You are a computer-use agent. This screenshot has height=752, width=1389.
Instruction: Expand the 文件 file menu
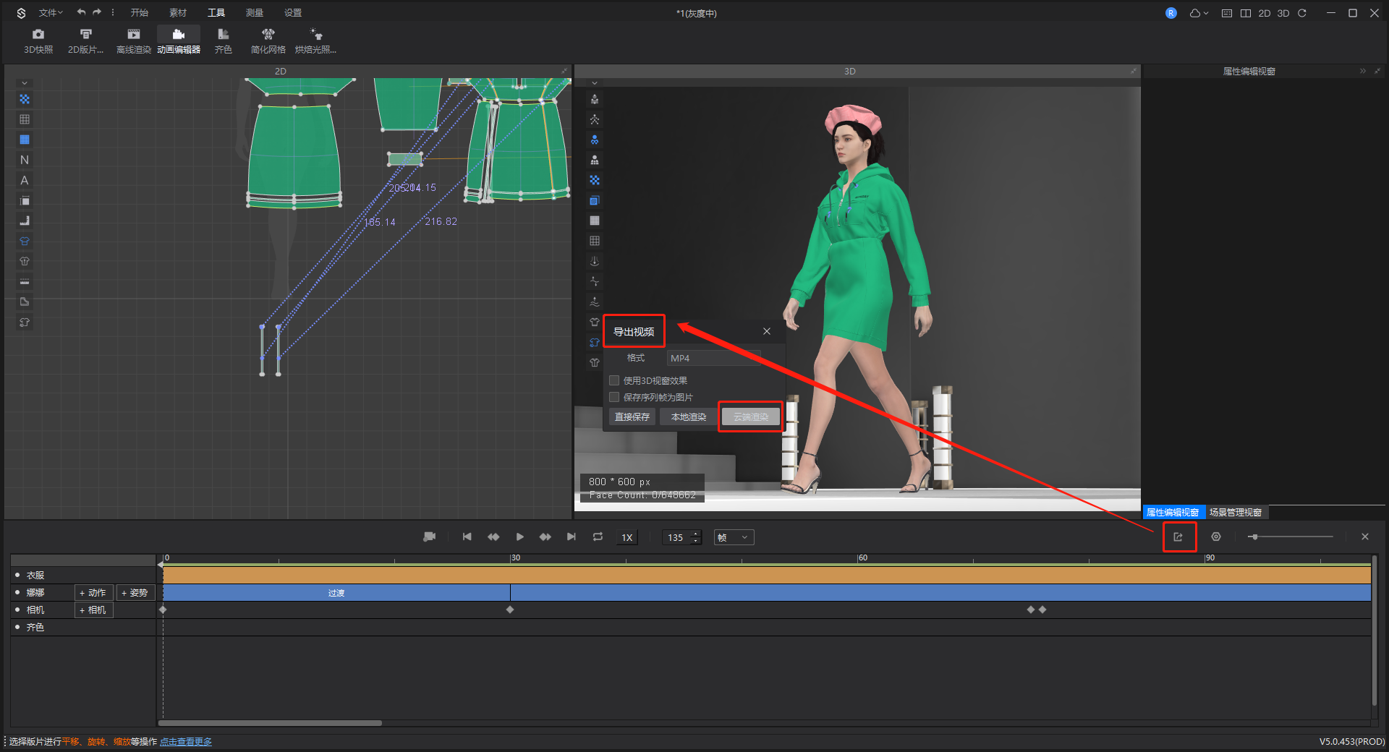51,13
